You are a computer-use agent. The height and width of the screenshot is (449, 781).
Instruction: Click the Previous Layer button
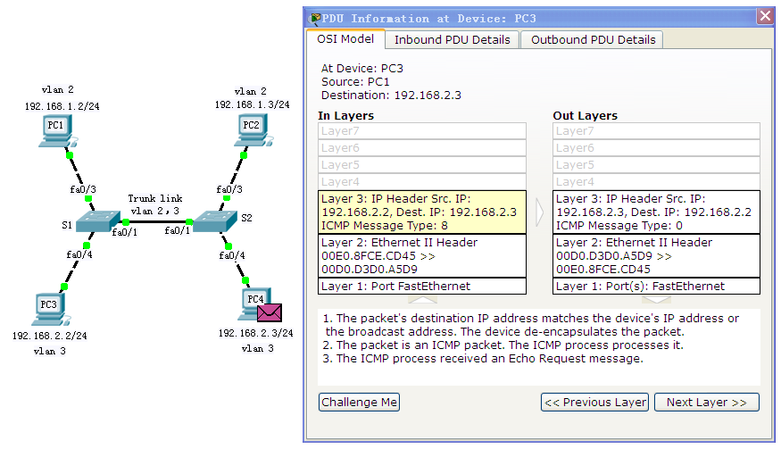pos(594,403)
